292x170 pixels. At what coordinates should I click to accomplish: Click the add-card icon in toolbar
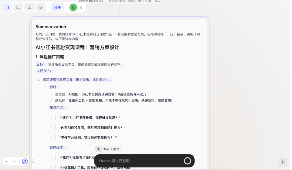29,8
